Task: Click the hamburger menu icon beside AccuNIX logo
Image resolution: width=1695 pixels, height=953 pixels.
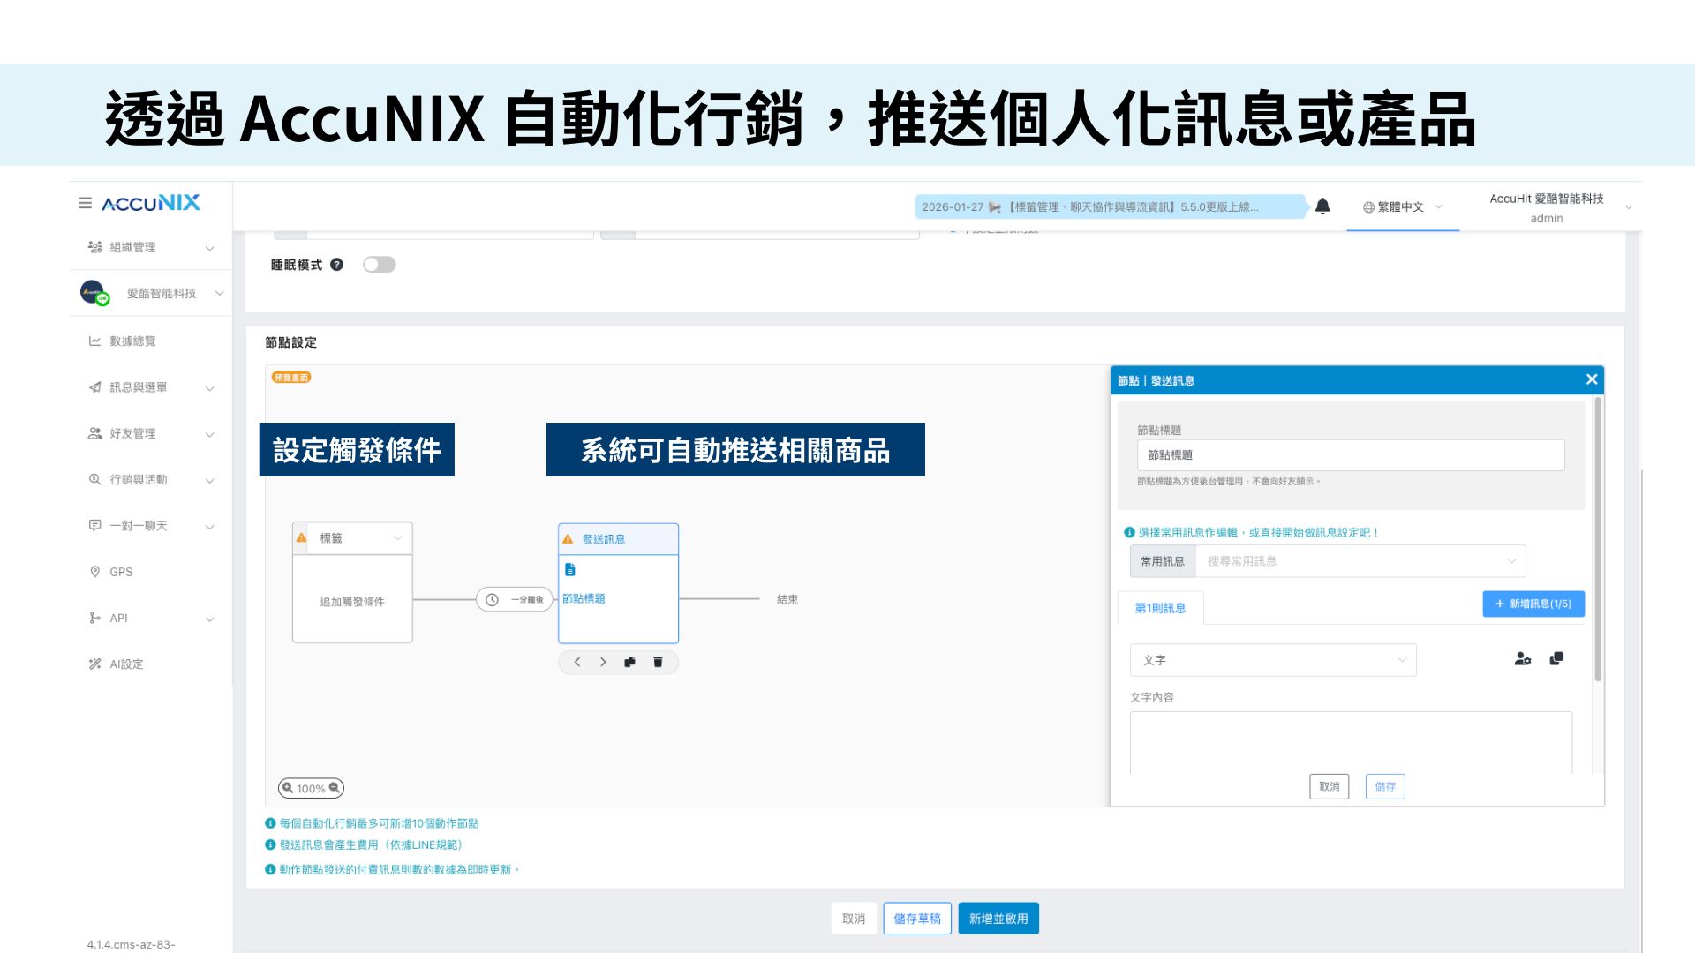Action: click(85, 203)
